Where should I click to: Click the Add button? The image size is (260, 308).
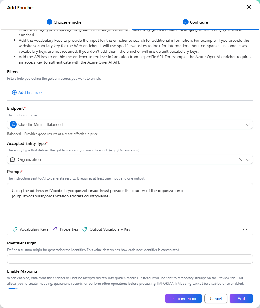241,299
